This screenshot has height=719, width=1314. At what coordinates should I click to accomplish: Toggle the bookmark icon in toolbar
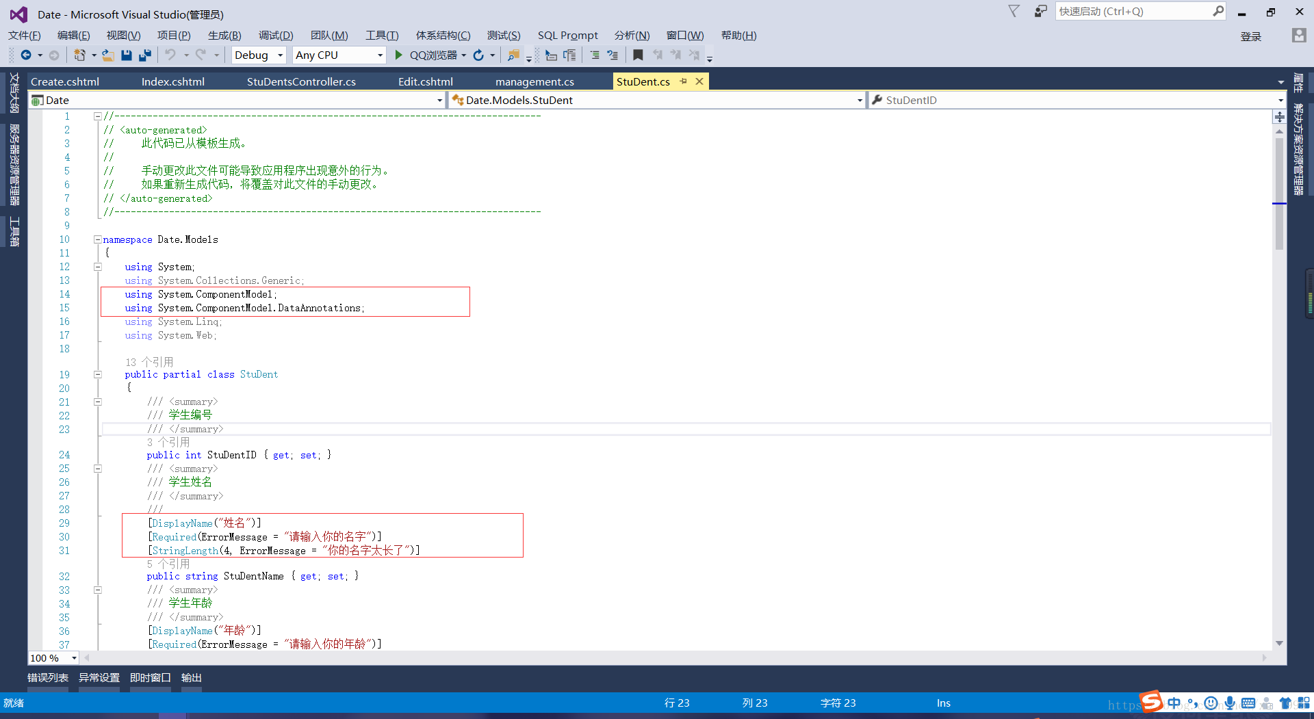pos(638,55)
